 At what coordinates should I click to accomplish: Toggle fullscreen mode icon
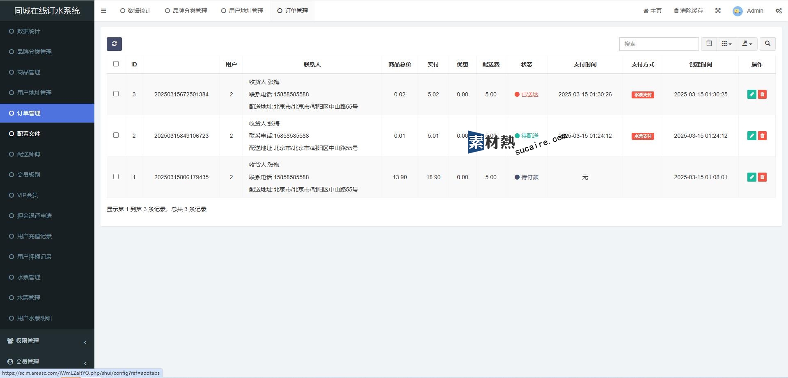(718, 11)
